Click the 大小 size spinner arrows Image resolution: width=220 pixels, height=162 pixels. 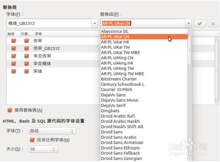(x=54, y=149)
